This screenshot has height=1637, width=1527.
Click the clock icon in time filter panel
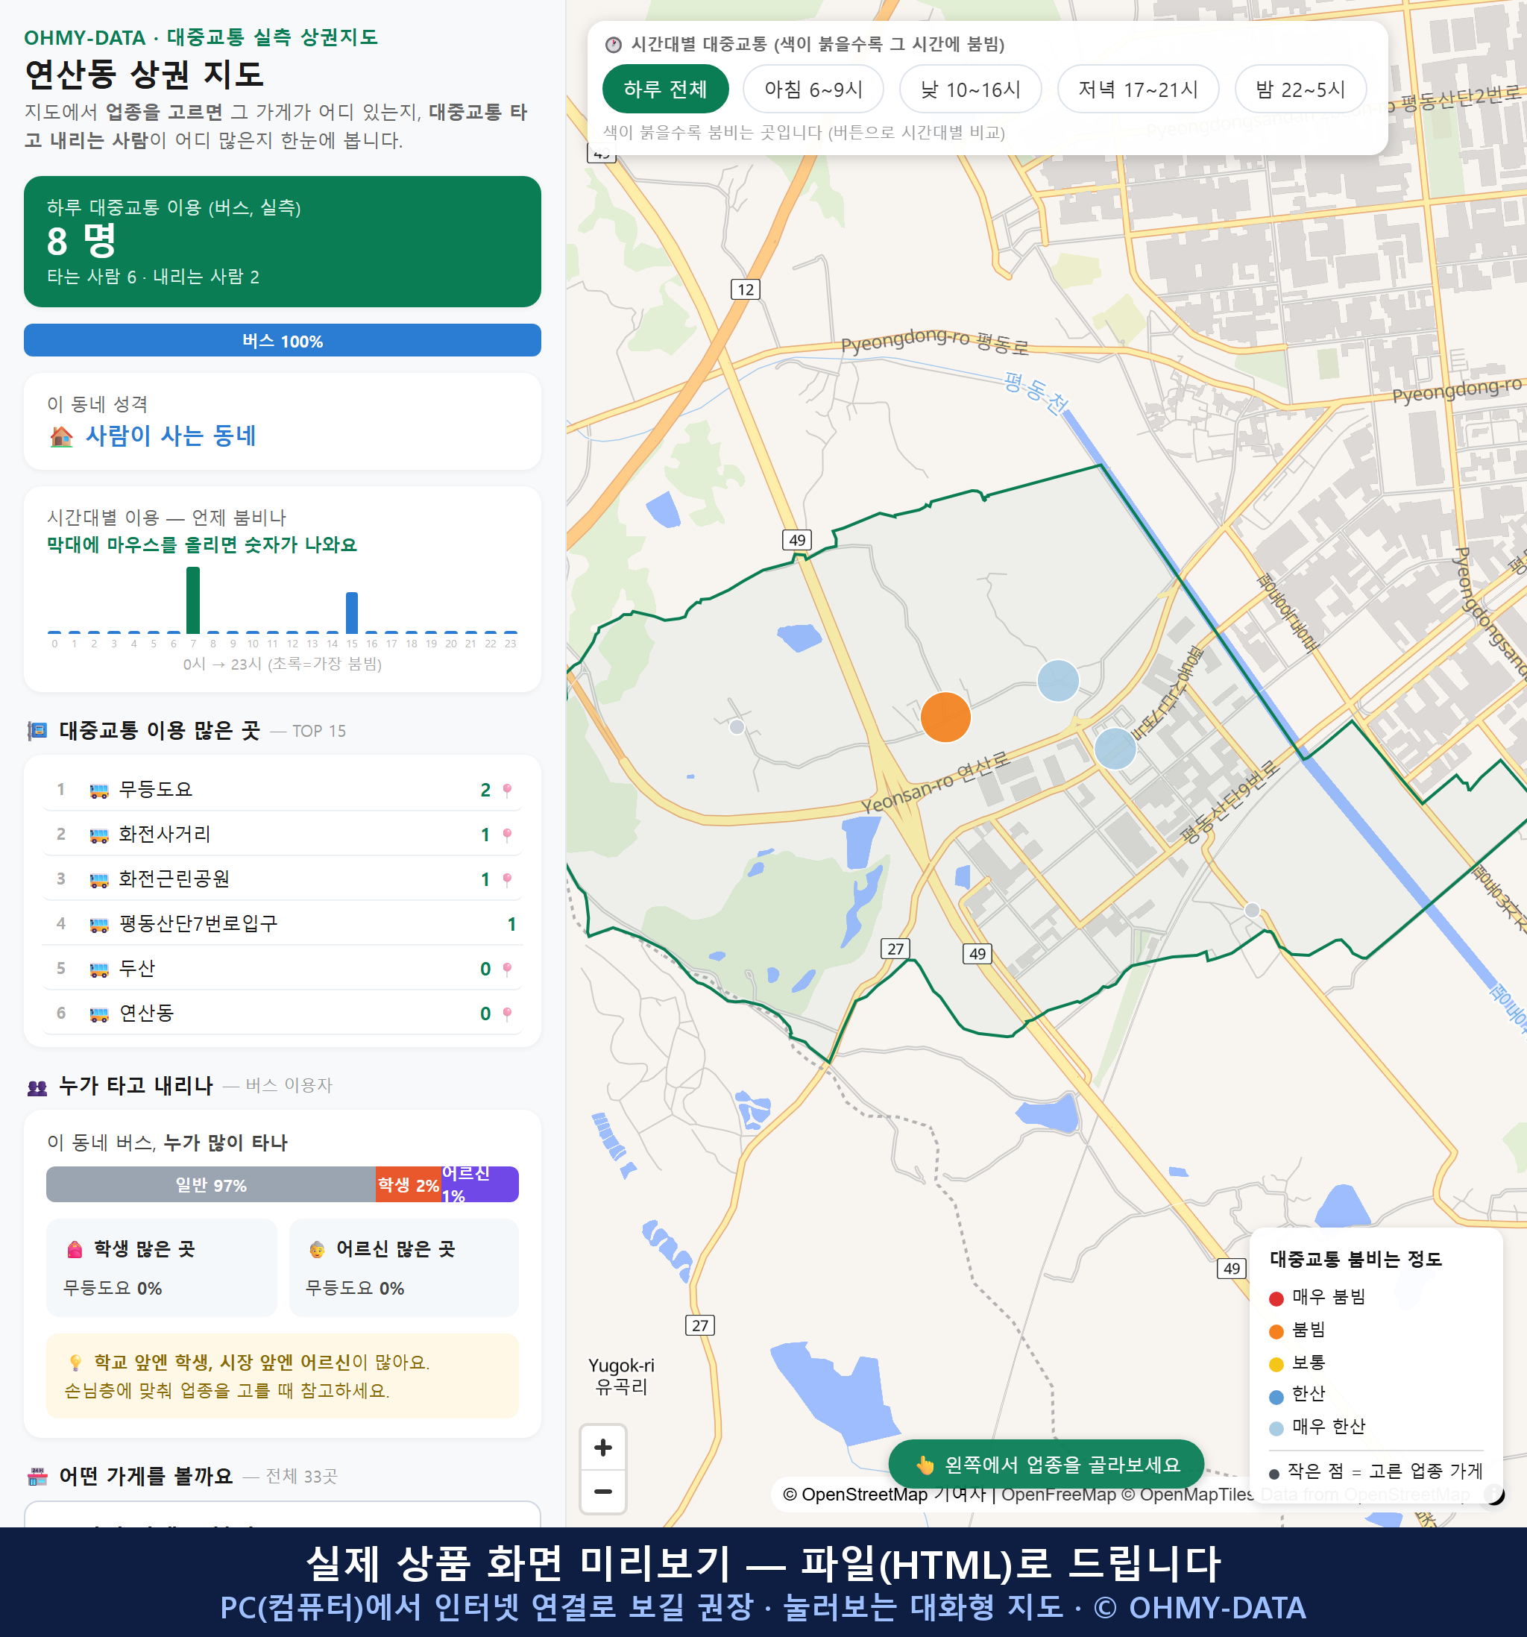tap(614, 45)
